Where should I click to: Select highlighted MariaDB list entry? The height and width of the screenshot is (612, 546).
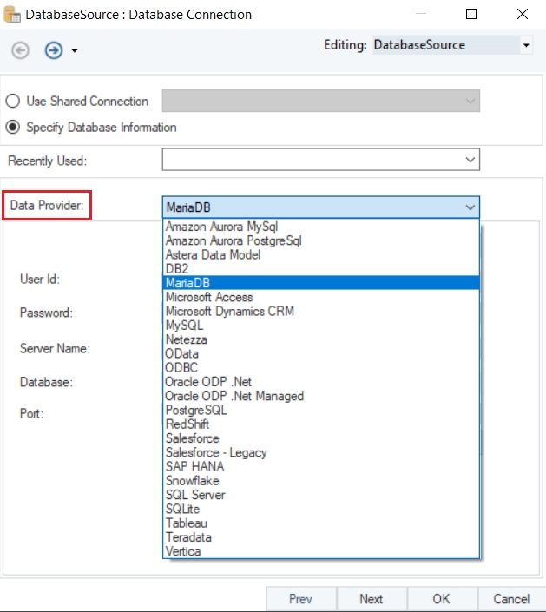(321, 283)
